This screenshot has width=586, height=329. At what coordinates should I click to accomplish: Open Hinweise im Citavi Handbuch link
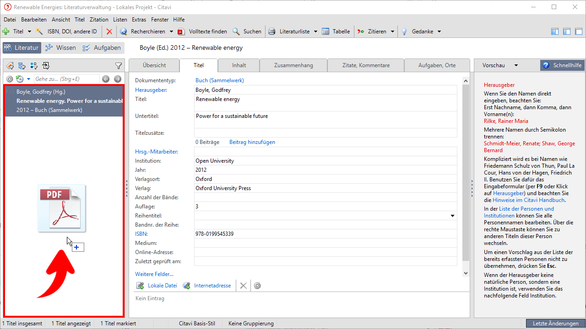coord(528,200)
